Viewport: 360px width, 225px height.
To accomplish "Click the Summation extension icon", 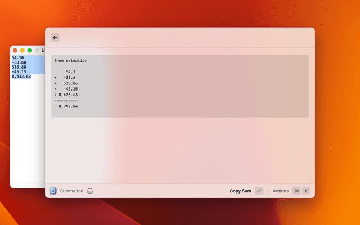I will (53, 191).
